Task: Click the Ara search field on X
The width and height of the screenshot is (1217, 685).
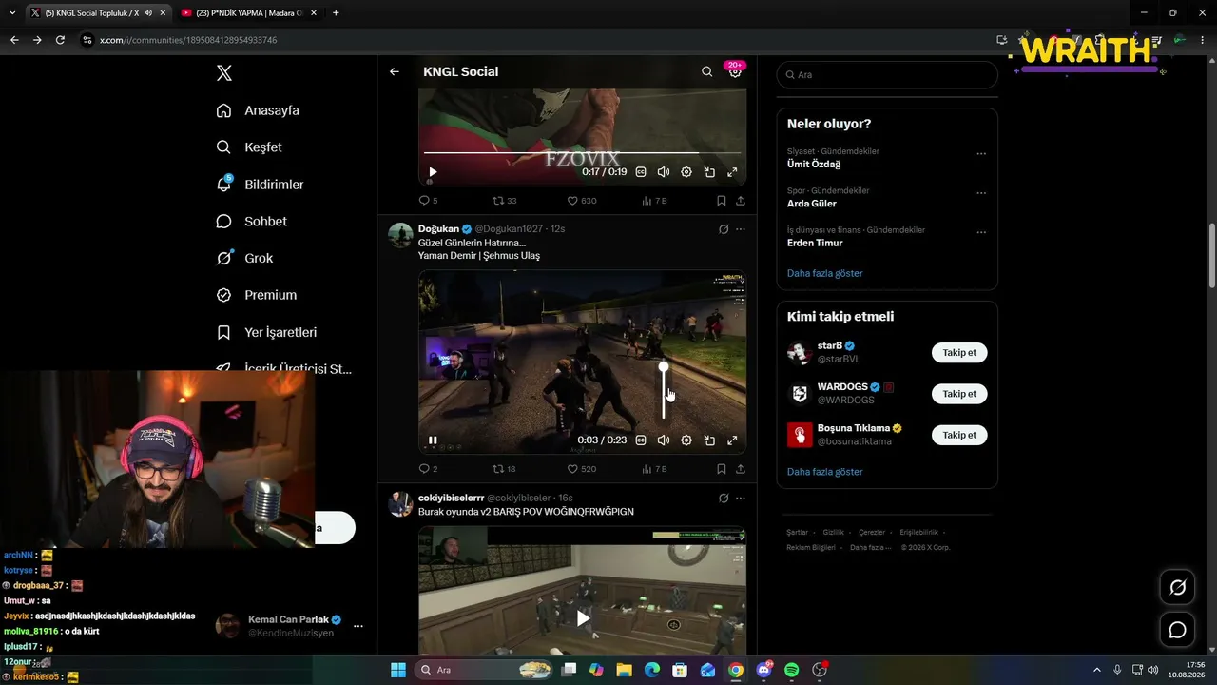Action: pyautogui.click(x=887, y=74)
